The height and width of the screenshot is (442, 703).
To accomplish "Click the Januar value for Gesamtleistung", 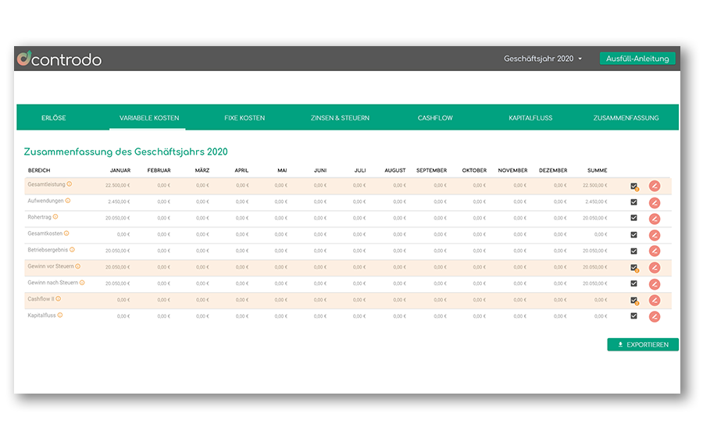I will (x=117, y=186).
